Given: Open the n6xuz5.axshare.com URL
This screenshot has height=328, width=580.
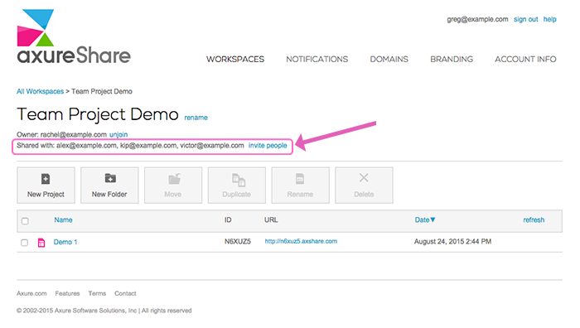Looking at the screenshot, I should (x=301, y=241).
